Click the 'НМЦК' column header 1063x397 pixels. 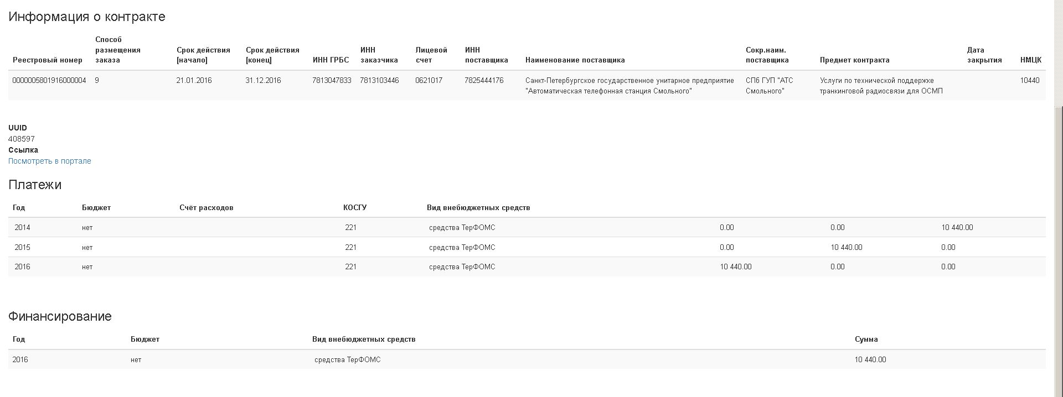pos(1030,60)
